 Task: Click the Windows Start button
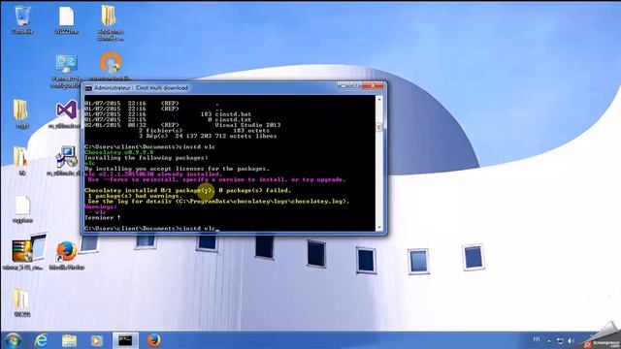pyautogui.click(x=13, y=340)
